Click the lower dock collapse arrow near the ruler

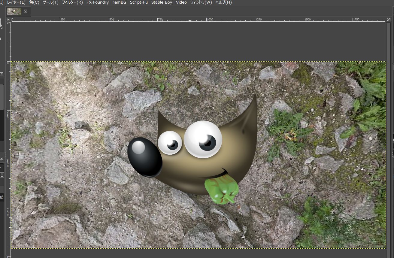pyautogui.click(x=2, y=158)
